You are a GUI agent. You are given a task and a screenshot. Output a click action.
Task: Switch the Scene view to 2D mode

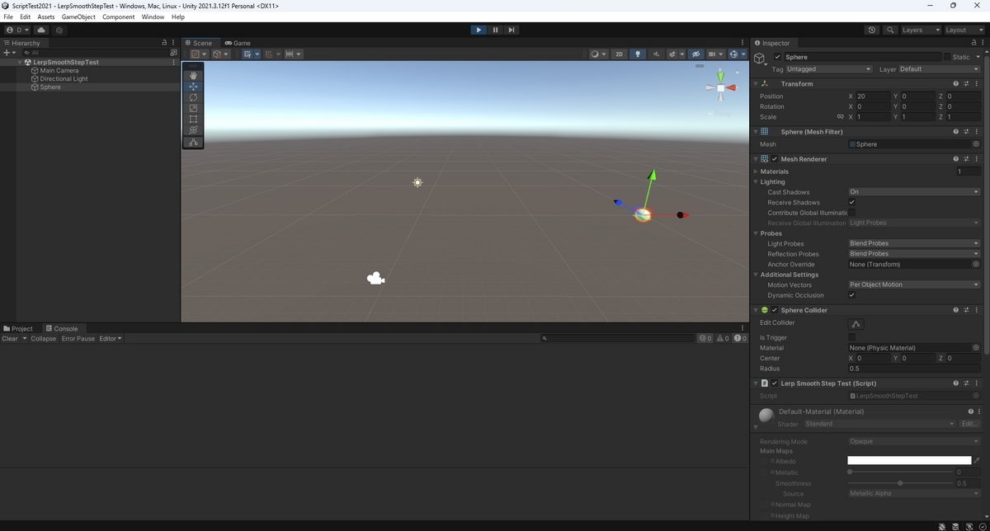[x=620, y=54]
